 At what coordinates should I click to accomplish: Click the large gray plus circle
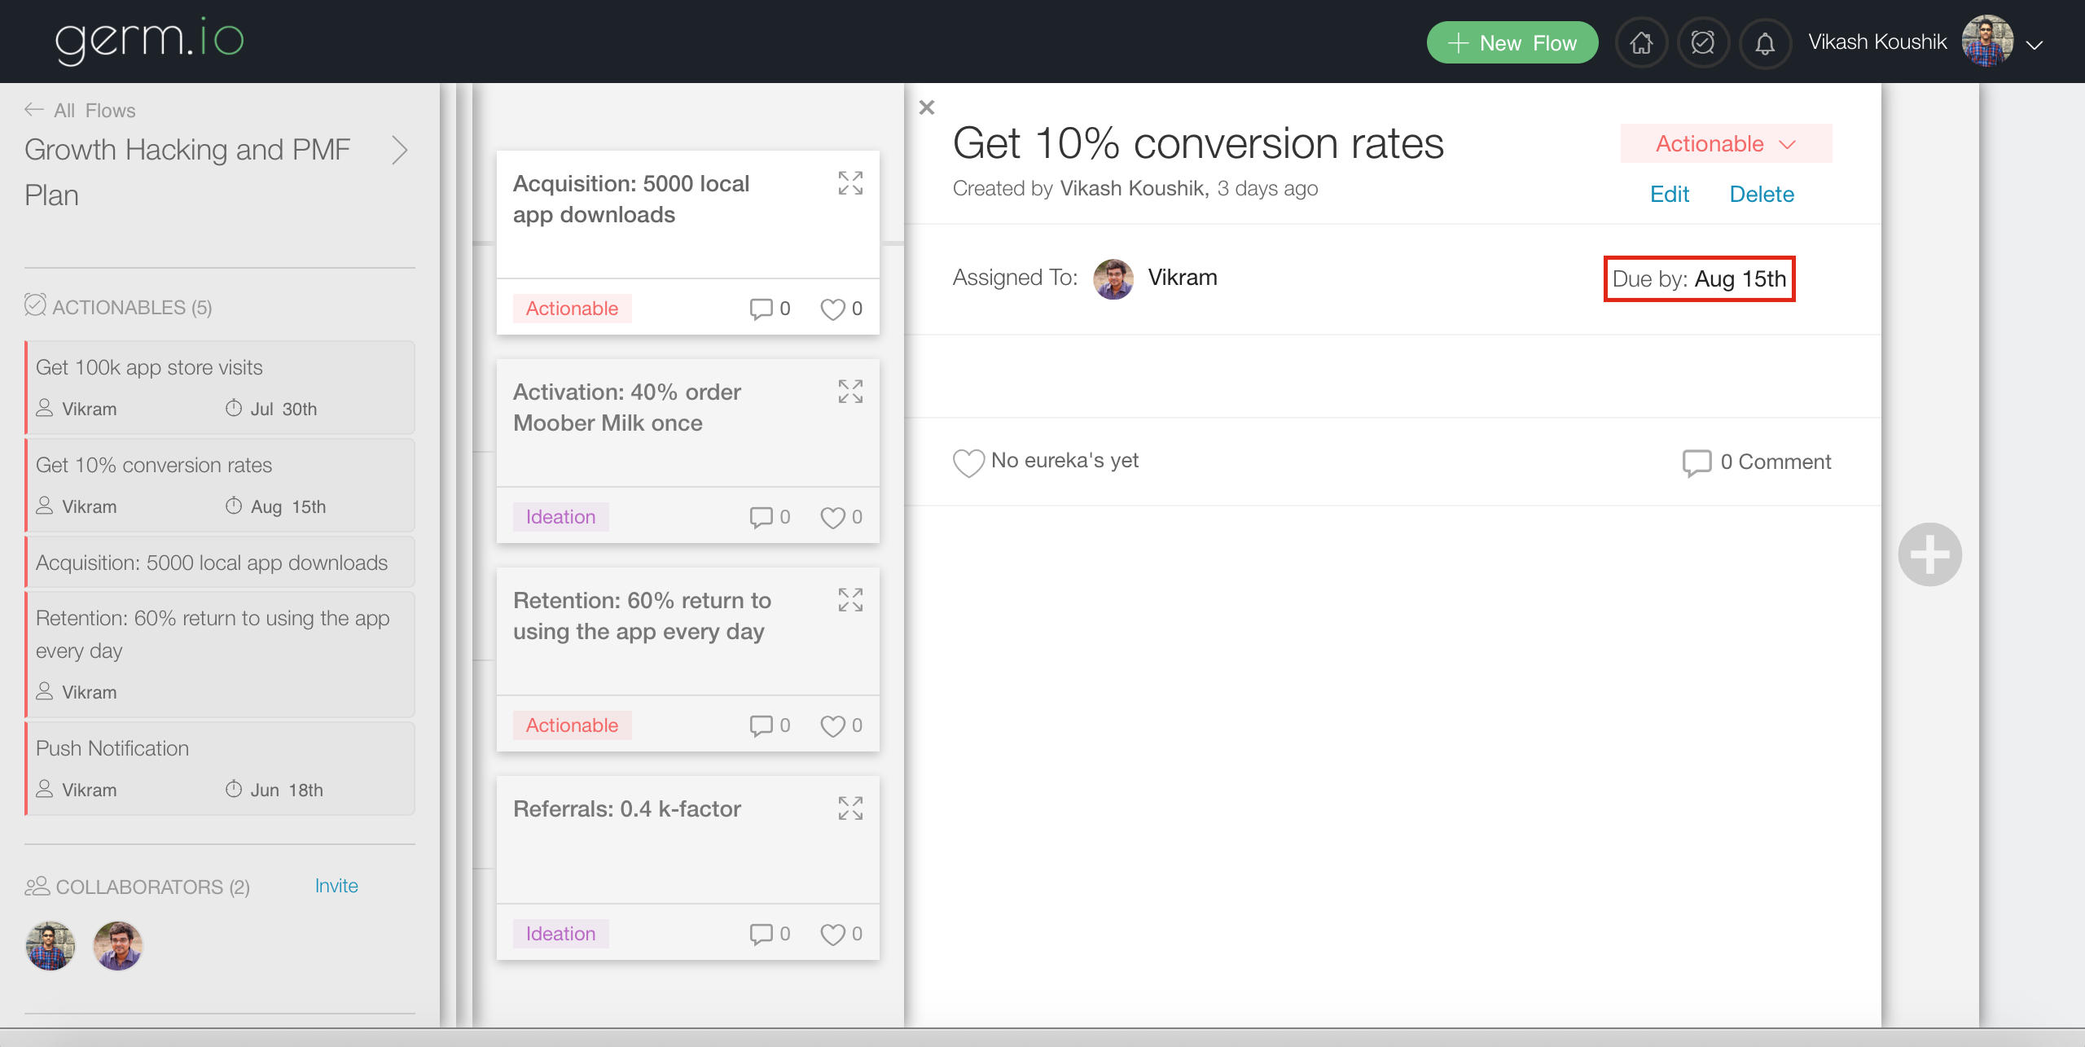click(1929, 554)
